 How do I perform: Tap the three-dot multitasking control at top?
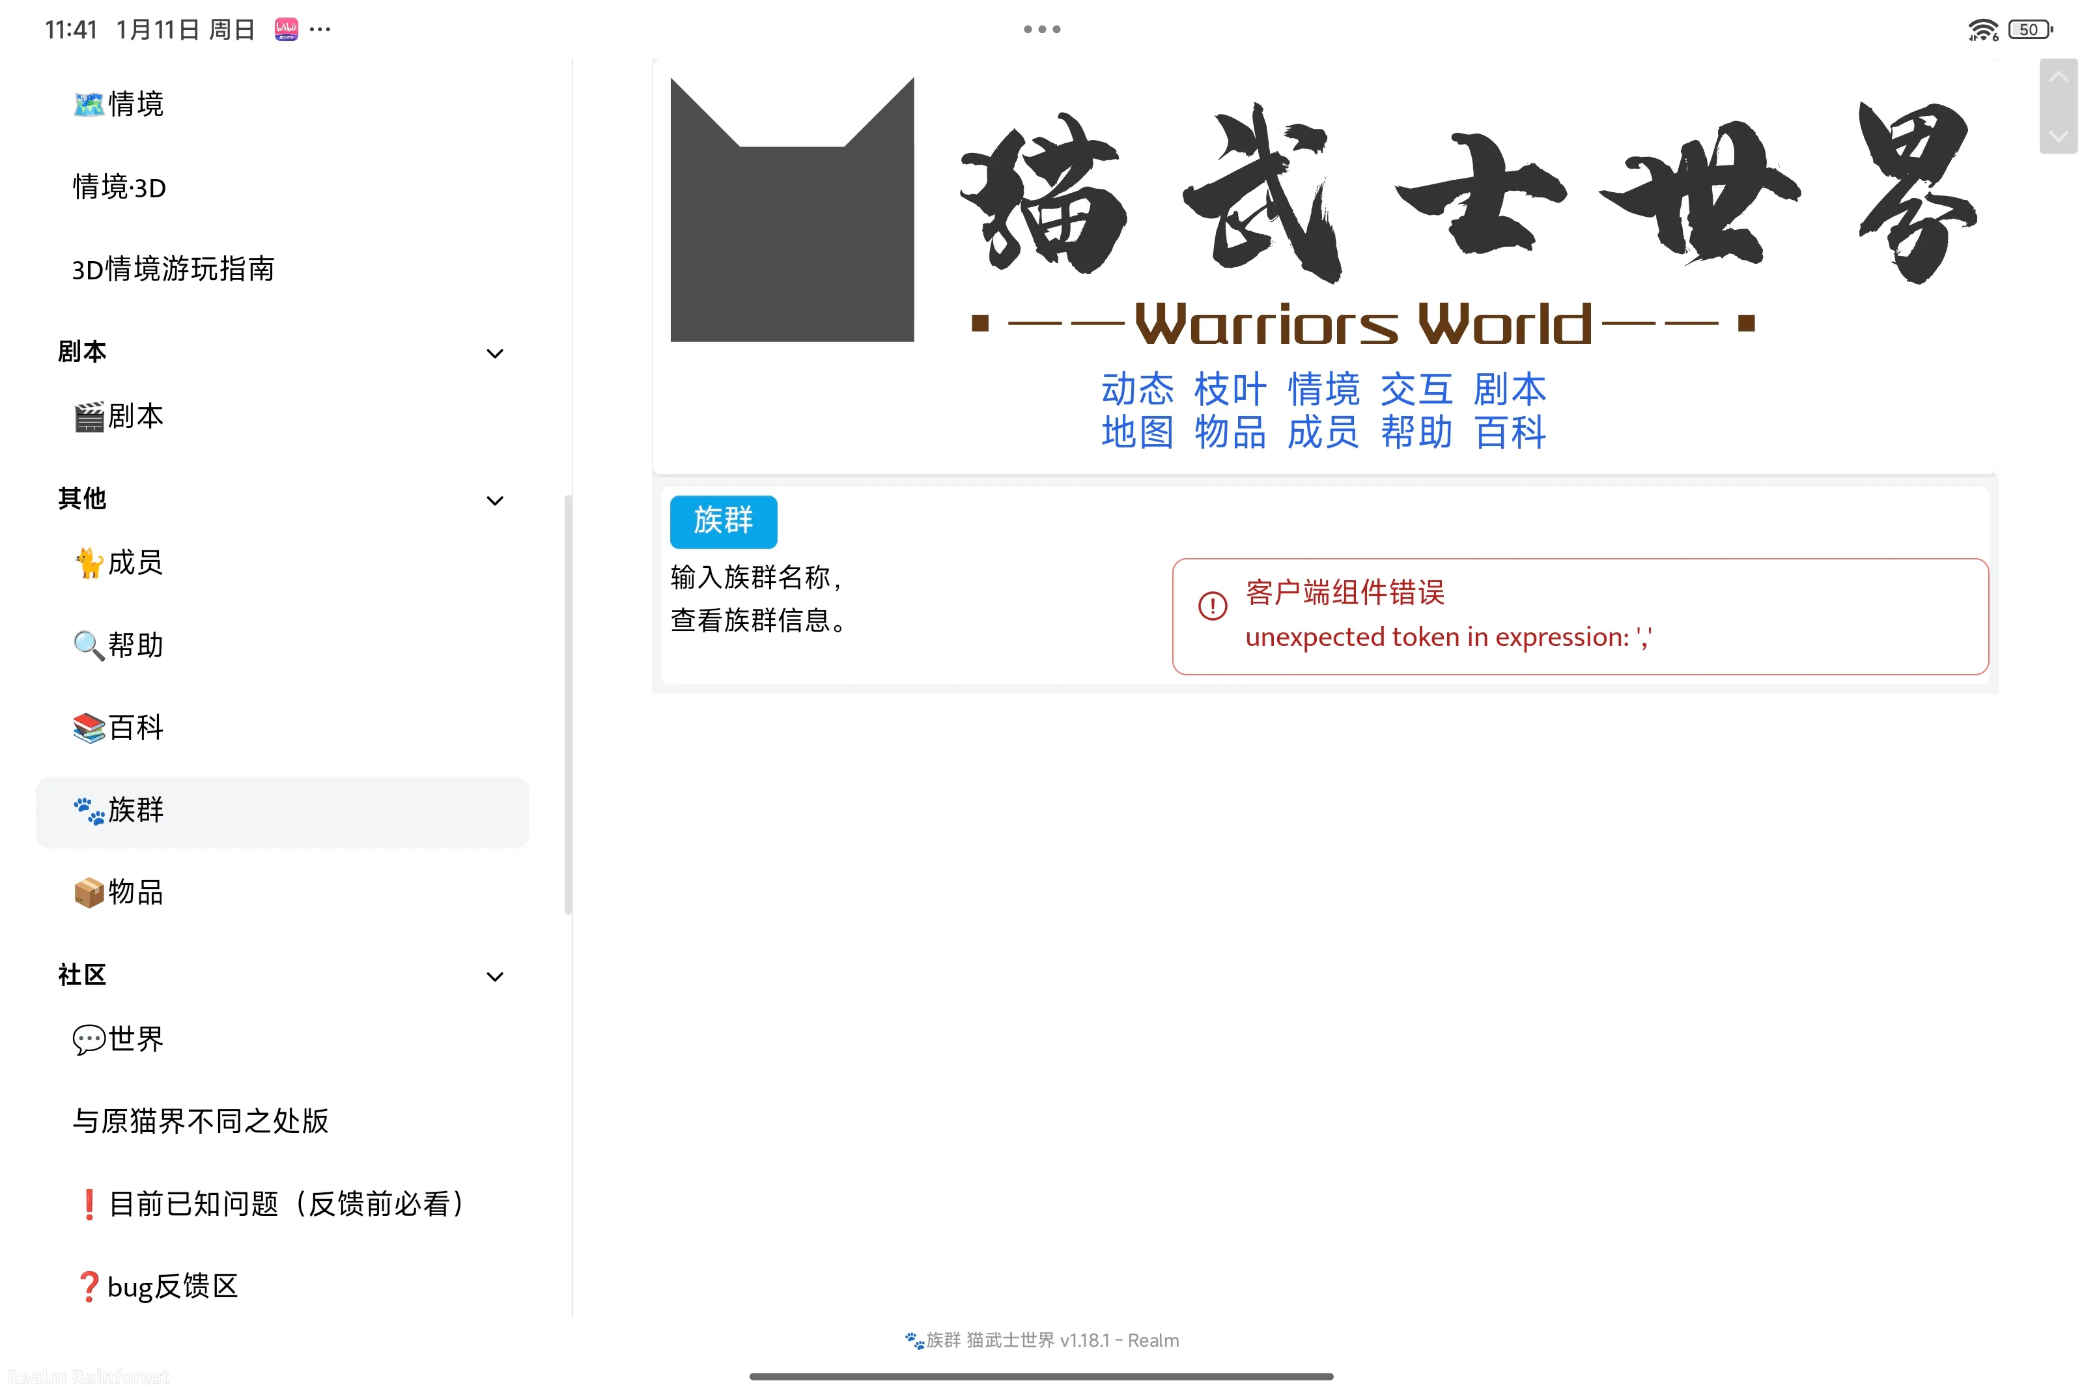pos(1041,29)
